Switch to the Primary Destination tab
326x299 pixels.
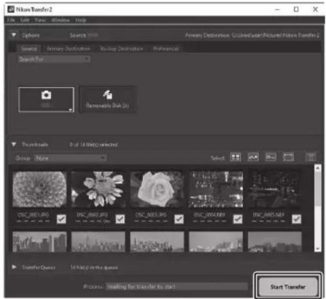[69, 49]
